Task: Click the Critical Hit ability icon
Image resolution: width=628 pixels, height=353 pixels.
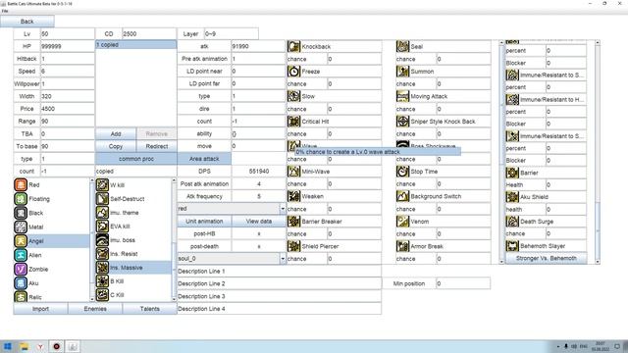Action: (x=293, y=121)
